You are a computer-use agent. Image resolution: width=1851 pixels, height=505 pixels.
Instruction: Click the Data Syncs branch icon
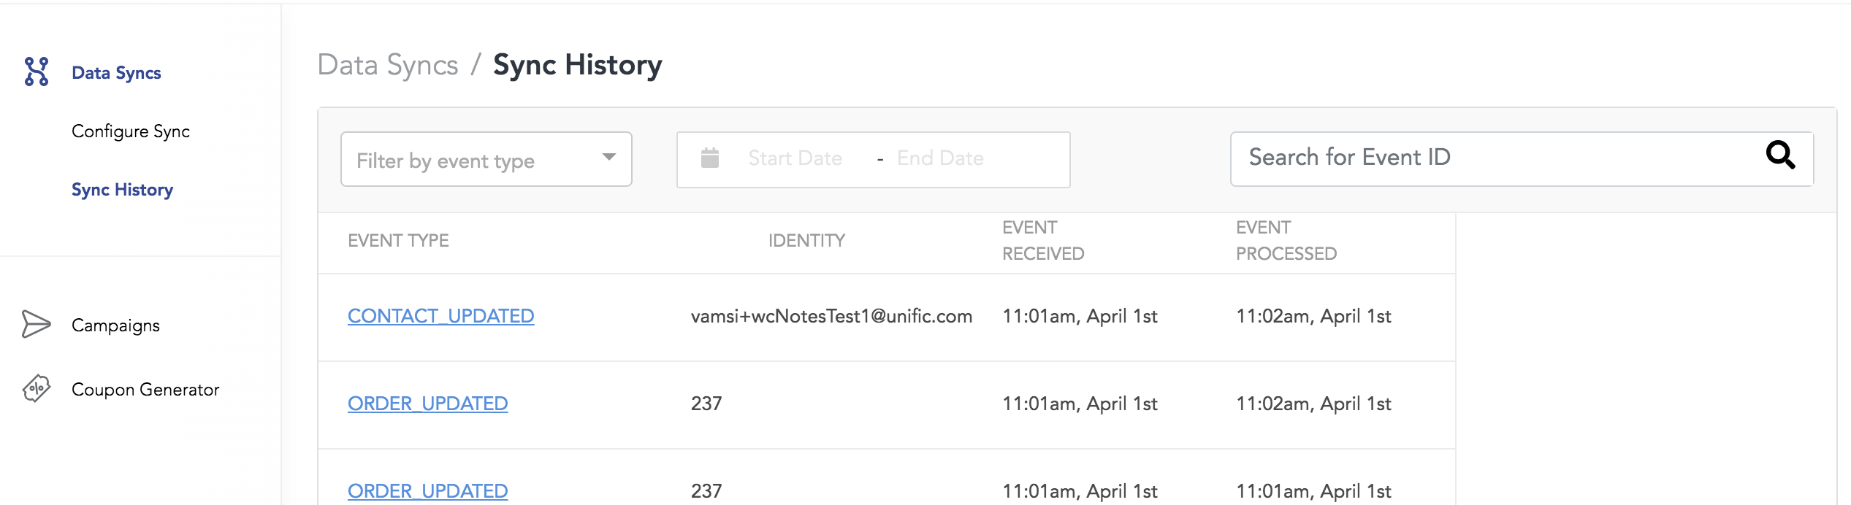pyautogui.click(x=37, y=72)
